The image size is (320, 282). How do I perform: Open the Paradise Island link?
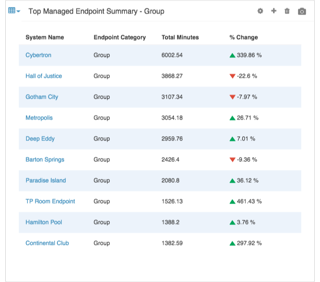[46, 180]
